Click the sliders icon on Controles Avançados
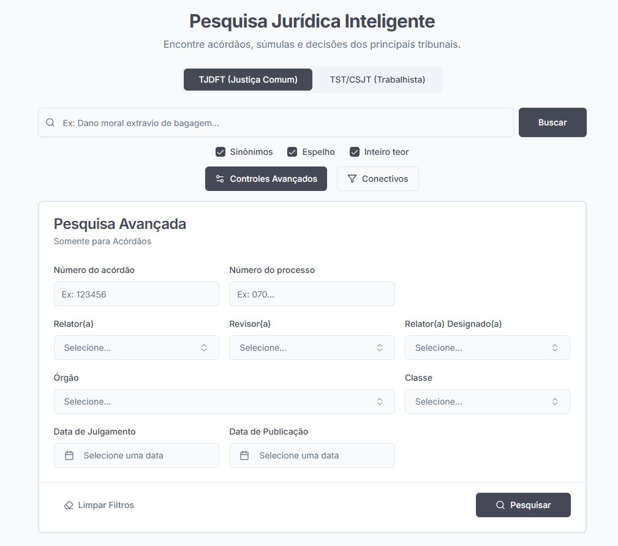 220,179
